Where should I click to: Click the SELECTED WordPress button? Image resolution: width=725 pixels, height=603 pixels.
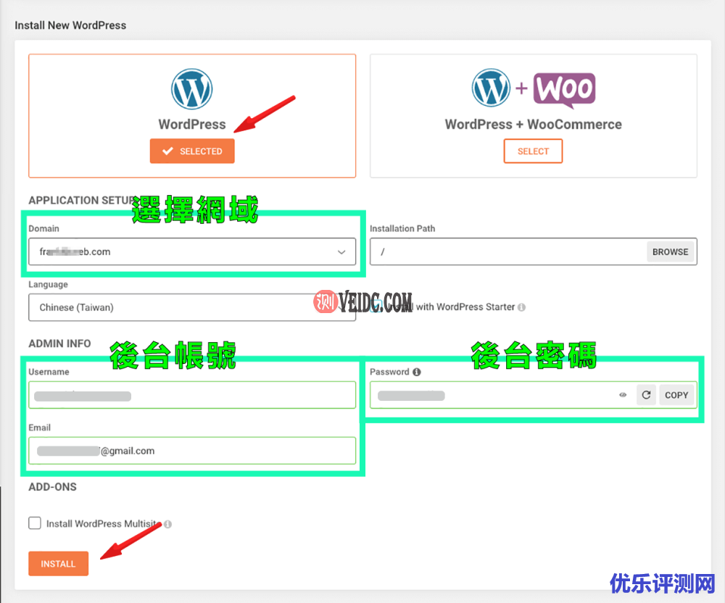192,151
